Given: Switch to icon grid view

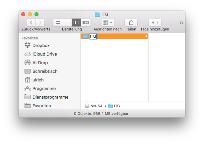Looking at the screenshot, I should click(58, 23).
